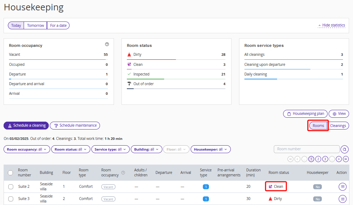Expand the Building filter dropdown
This screenshot has width=353, height=205.
point(147,150)
